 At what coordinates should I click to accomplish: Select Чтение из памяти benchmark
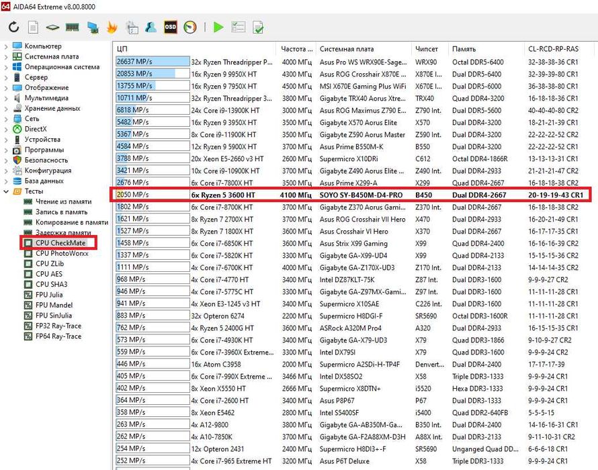coord(63,201)
